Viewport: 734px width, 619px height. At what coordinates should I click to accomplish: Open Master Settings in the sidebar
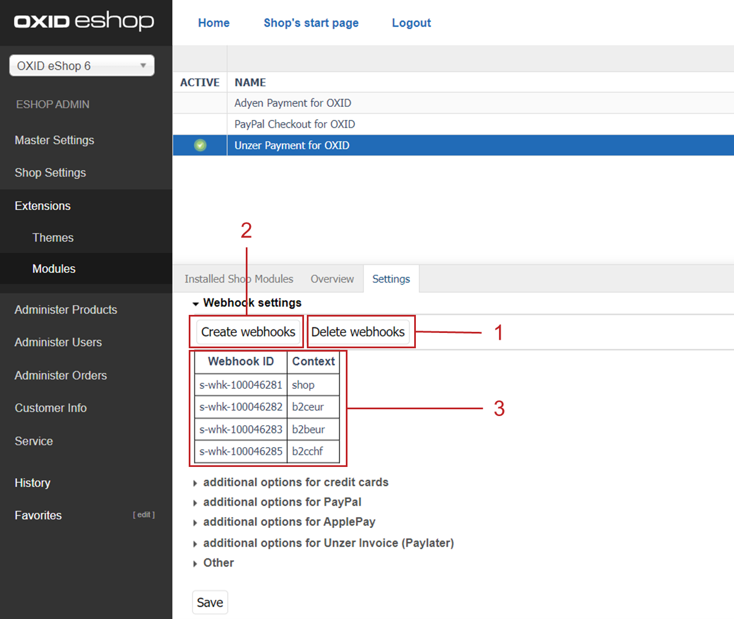[54, 140]
